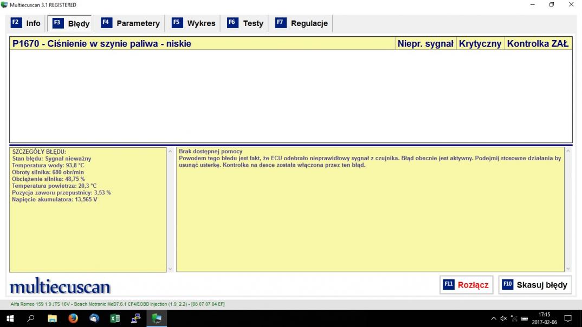
Task: Open the Testy tab
Action: (x=245, y=23)
